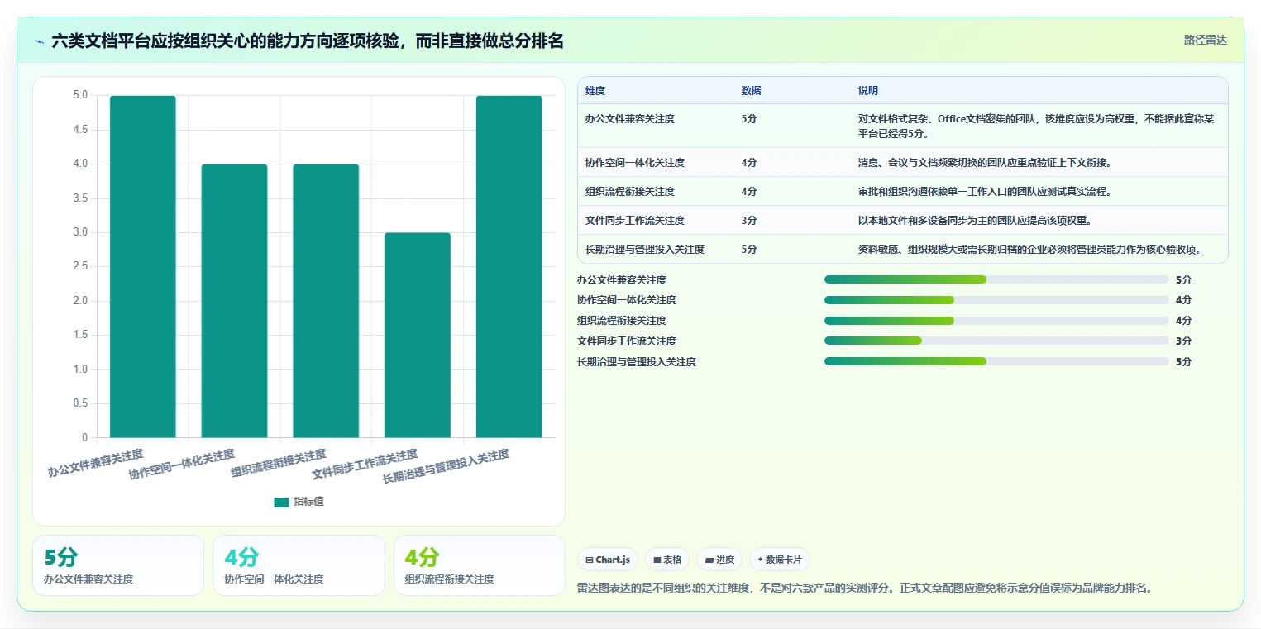Click the 组织流程衔接关注度 progress bar
1261x629 pixels.
[x=996, y=321]
